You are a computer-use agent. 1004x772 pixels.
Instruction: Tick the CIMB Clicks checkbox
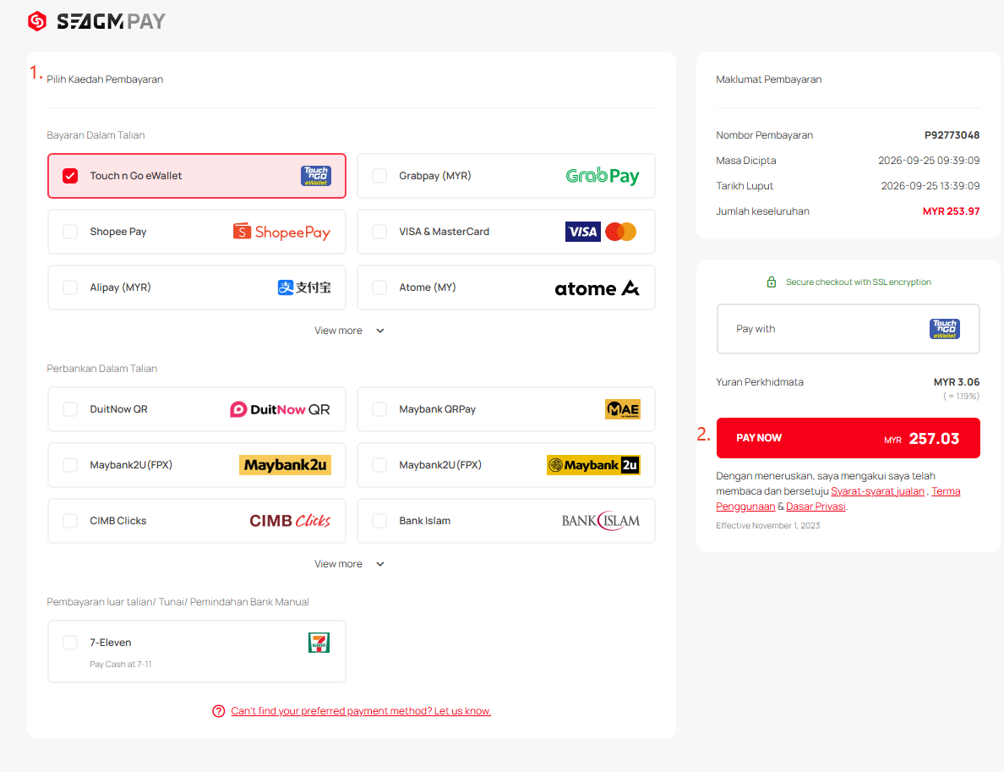click(70, 521)
